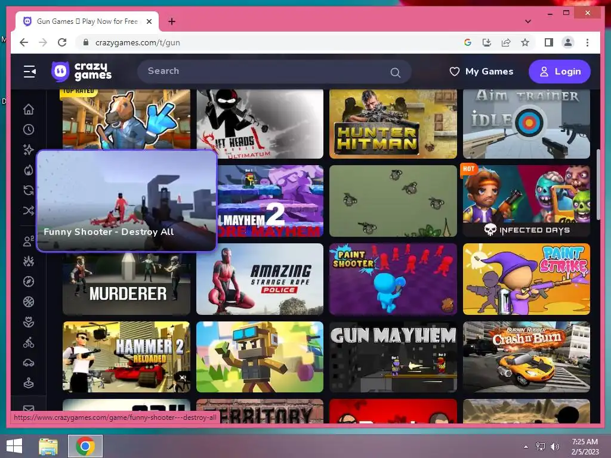The height and width of the screenshot is (458, 611).
Task: Open the Top Rated horse-head game thumbnail
Action: click(126, 119)
